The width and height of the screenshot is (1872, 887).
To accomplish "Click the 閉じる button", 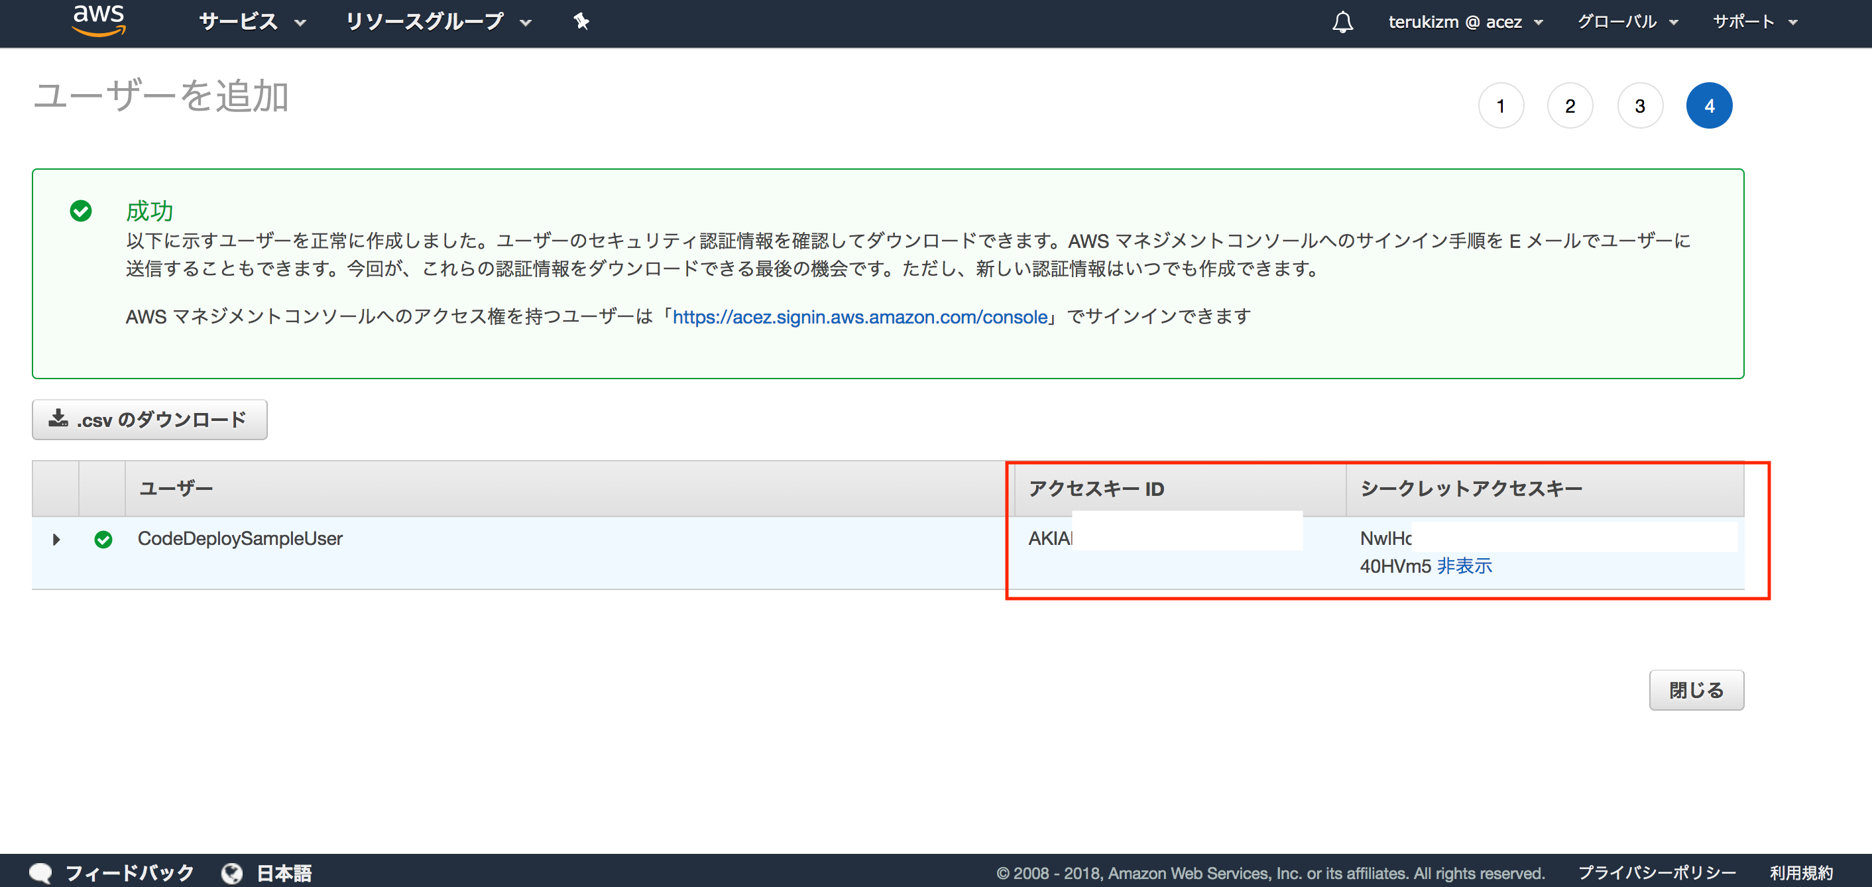I will coord(1696,689).
